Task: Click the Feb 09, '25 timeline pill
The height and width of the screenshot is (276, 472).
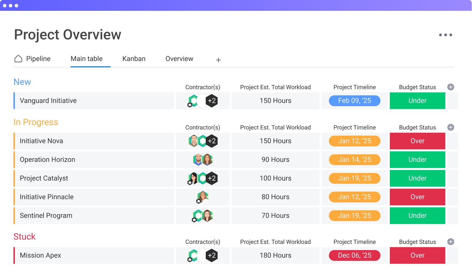Action: (354, 101)
